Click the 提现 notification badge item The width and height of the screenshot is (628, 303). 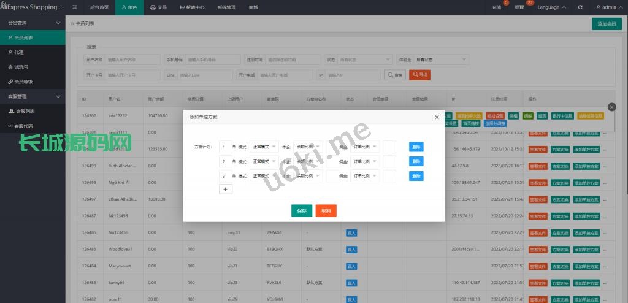[521, 7]
